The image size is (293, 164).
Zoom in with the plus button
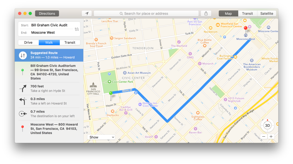pyautogui.click(x=271, y=137)
